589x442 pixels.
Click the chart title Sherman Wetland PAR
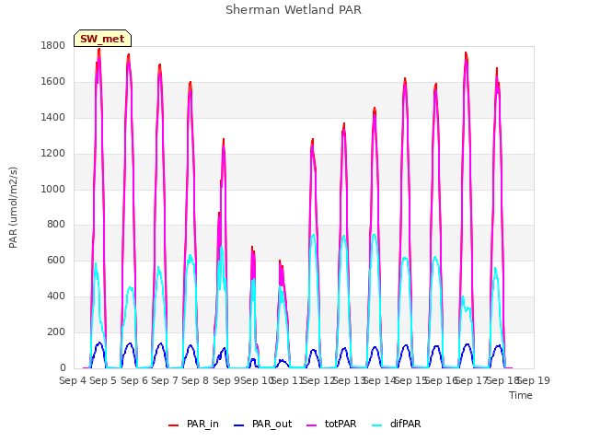(294, 10)
